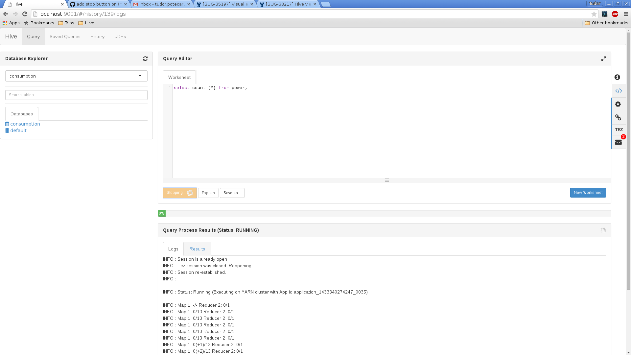This screenshot has width=631, height=355.
Task: Switch to the Results tab
Action: point(197,249)
